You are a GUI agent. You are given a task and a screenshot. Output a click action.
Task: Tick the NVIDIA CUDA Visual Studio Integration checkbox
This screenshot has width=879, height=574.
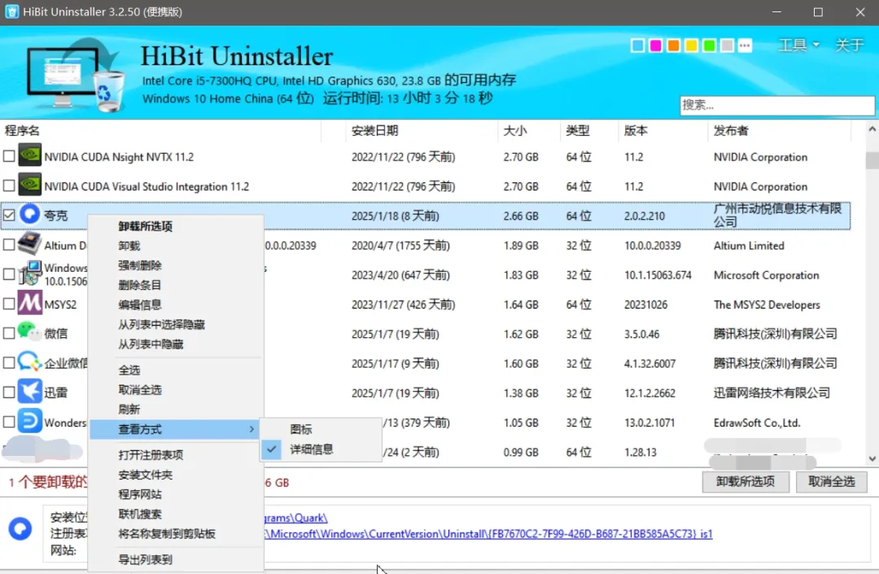(x=9, y=186)
